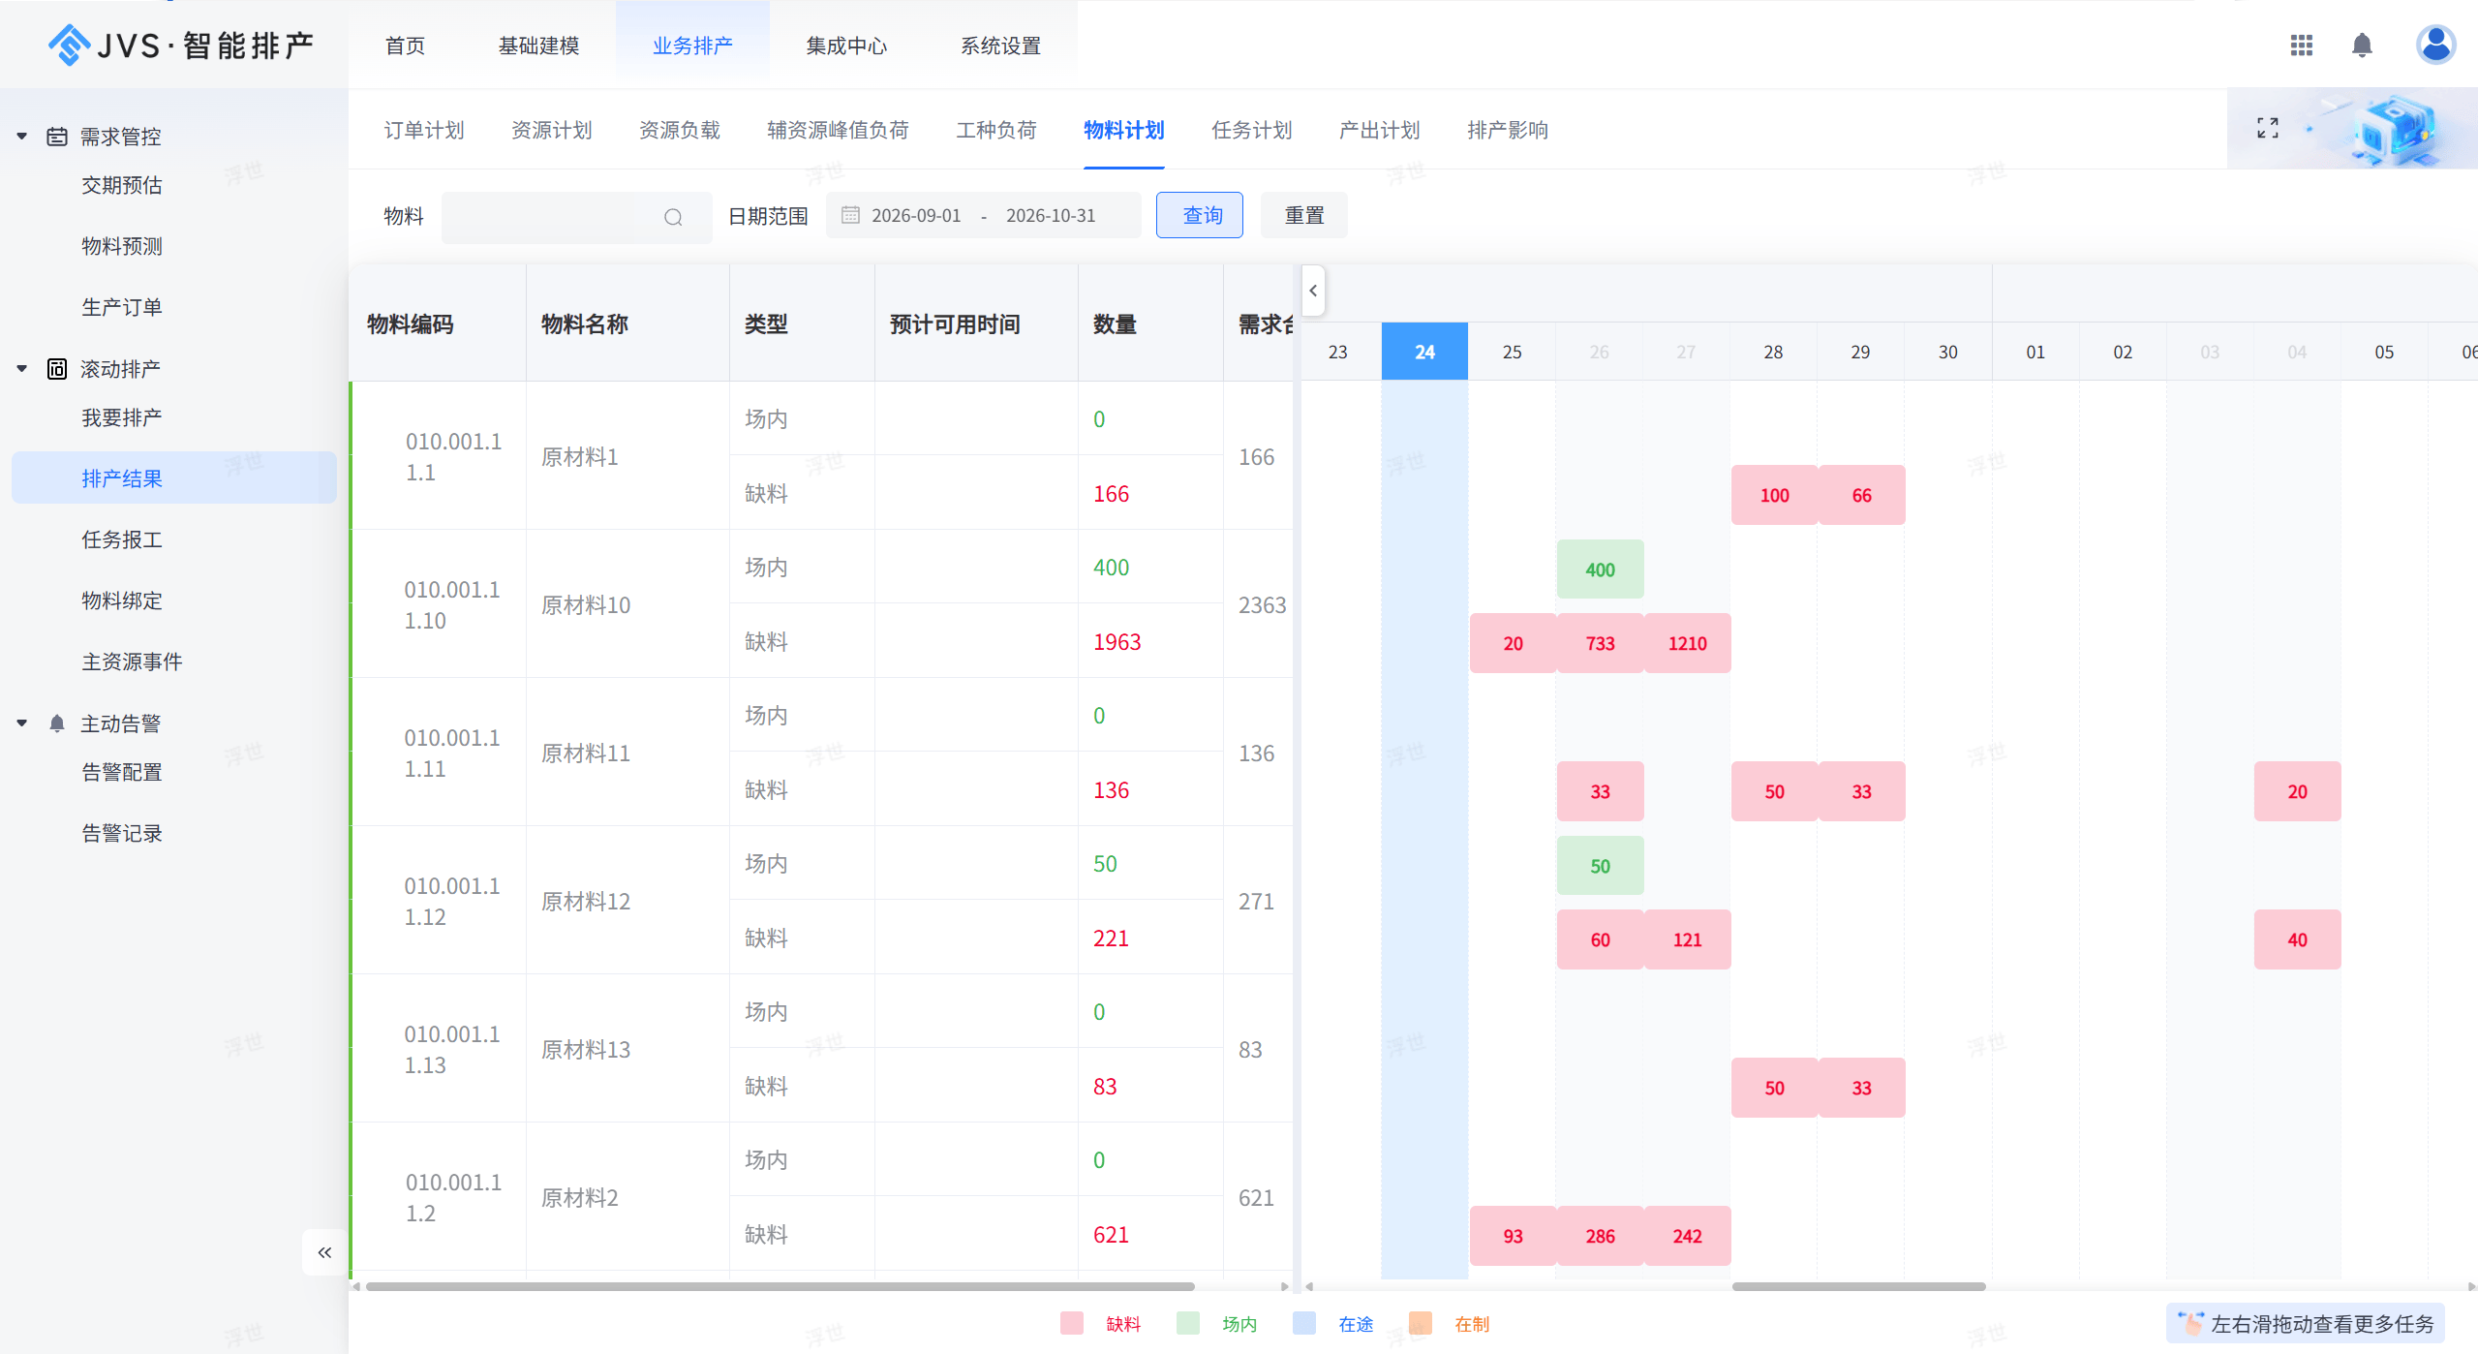This screenshot has width=2478, height=1354.
Task: Switch to the 任务计划 tab
Action: pyautogui.click(x=1251, y=130)
